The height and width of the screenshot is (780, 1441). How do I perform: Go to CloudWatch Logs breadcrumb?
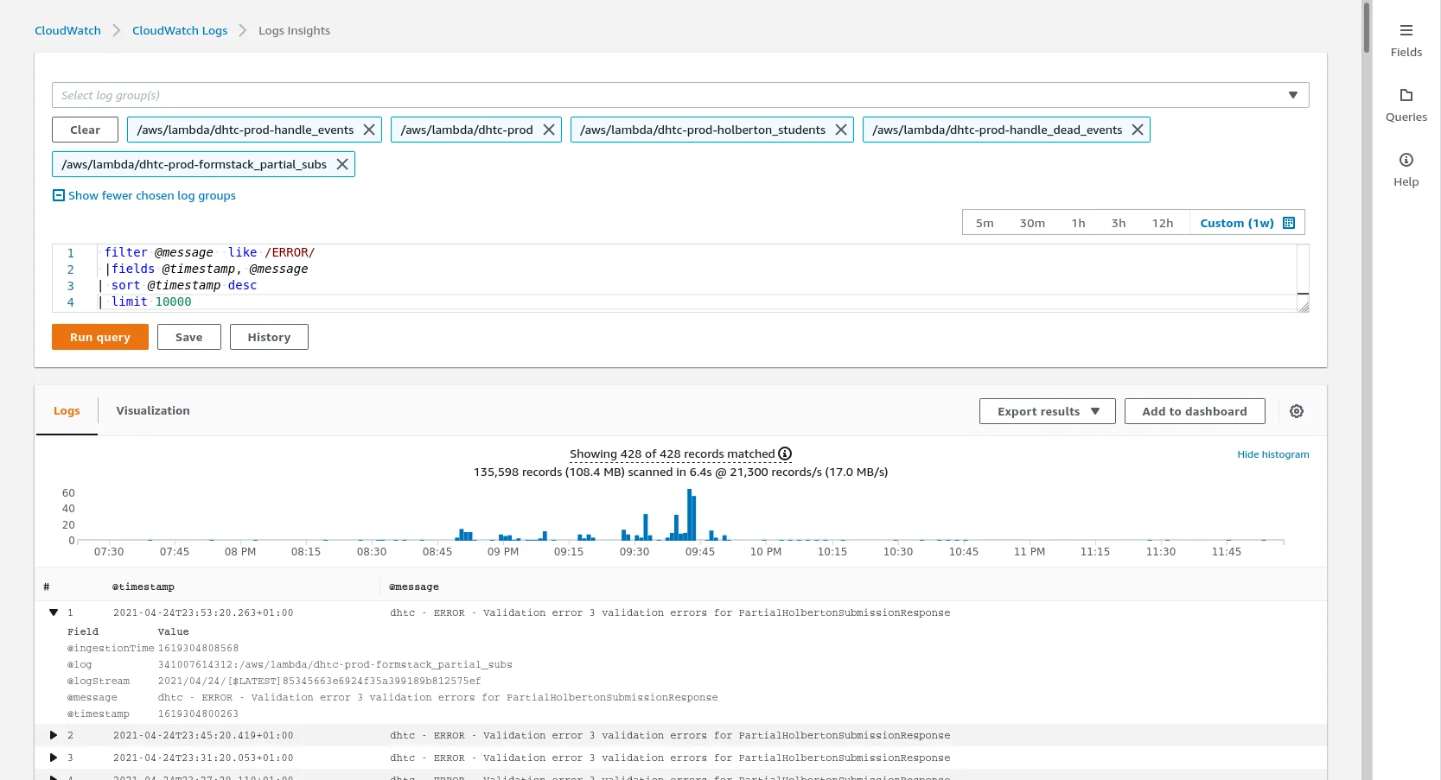coord(180,30)
